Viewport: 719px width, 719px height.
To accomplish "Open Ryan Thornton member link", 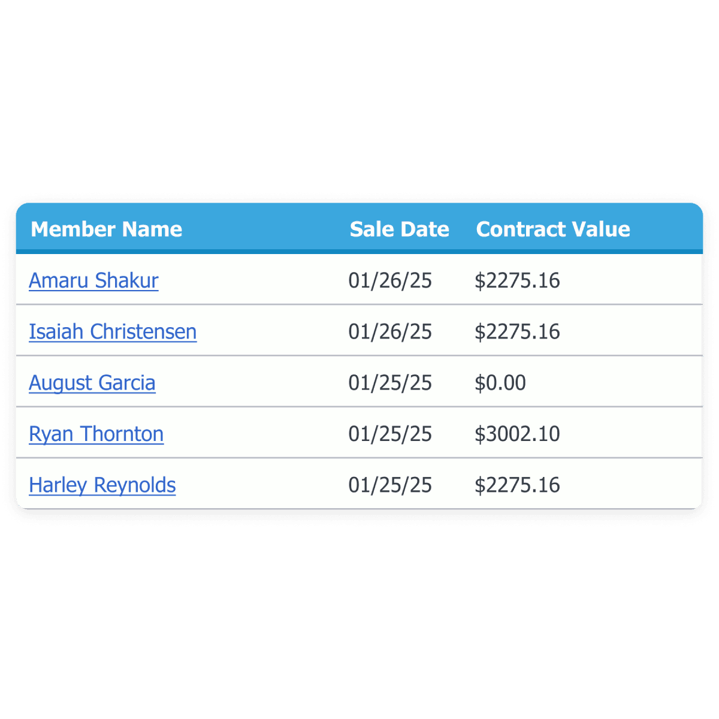I will pyautogui.click(x=96, y=434).
